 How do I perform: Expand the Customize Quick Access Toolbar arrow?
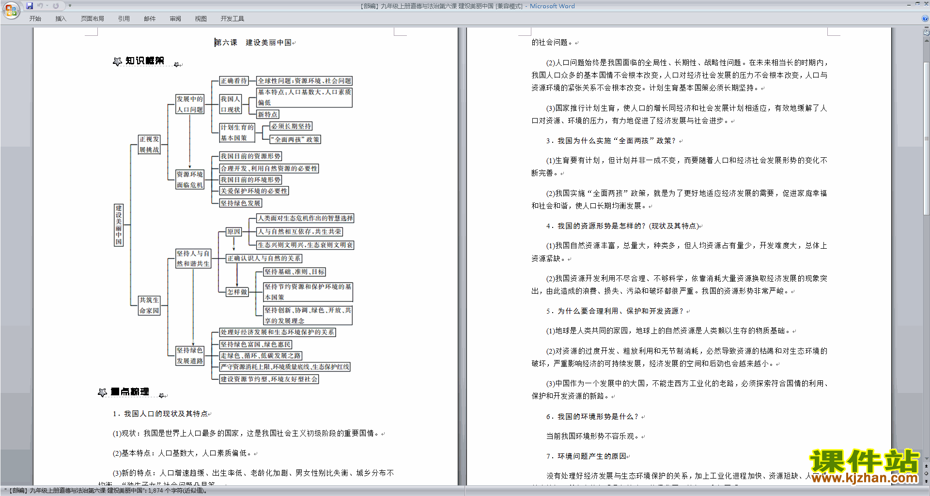pyautogui.click(x=70, y=6)
